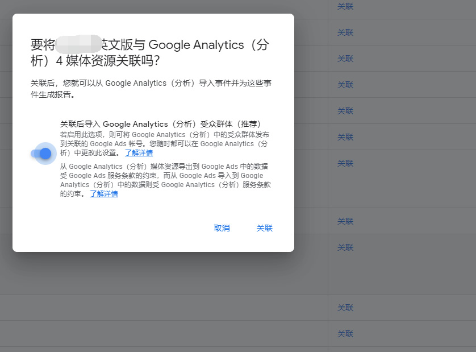Select the paragraph starting 从 Google Analytics（分析）媒体资源
This screenshot has height=352, width=476.
pyautogui.click(x=165, y=180)
